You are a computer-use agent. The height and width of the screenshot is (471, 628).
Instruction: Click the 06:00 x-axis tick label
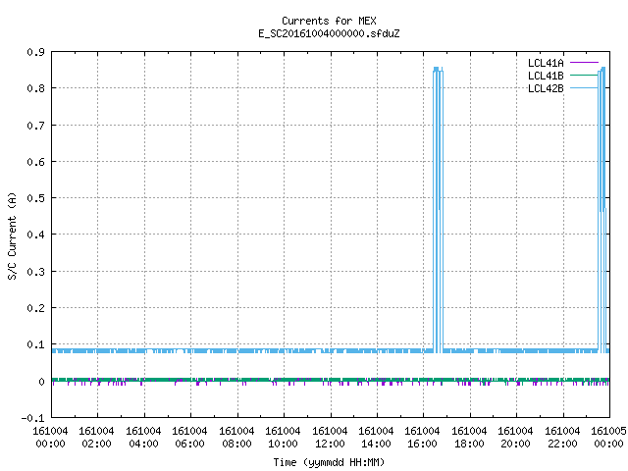pyautogui.click(x=189, y=438)
